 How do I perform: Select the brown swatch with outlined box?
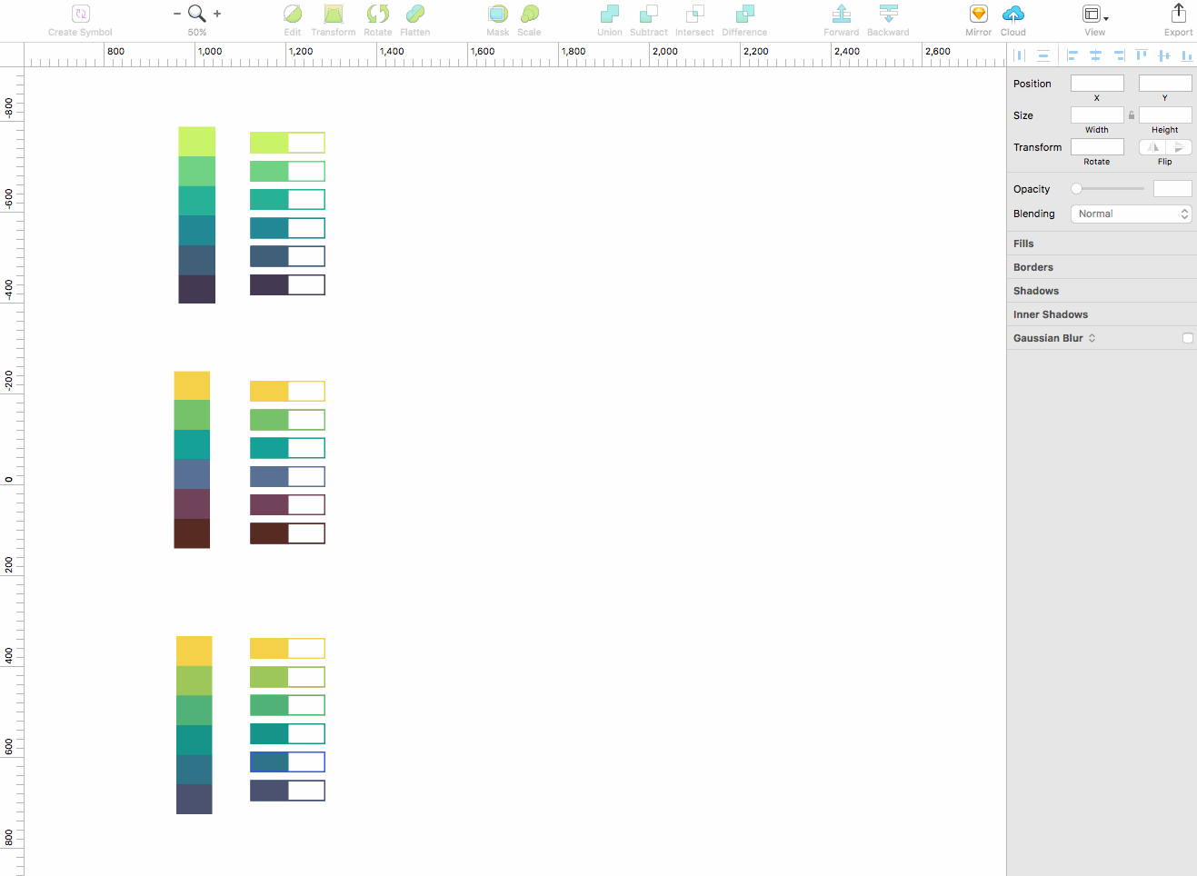coord(287,533)
